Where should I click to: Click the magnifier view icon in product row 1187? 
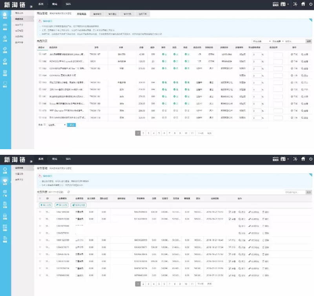coord(303,54)
